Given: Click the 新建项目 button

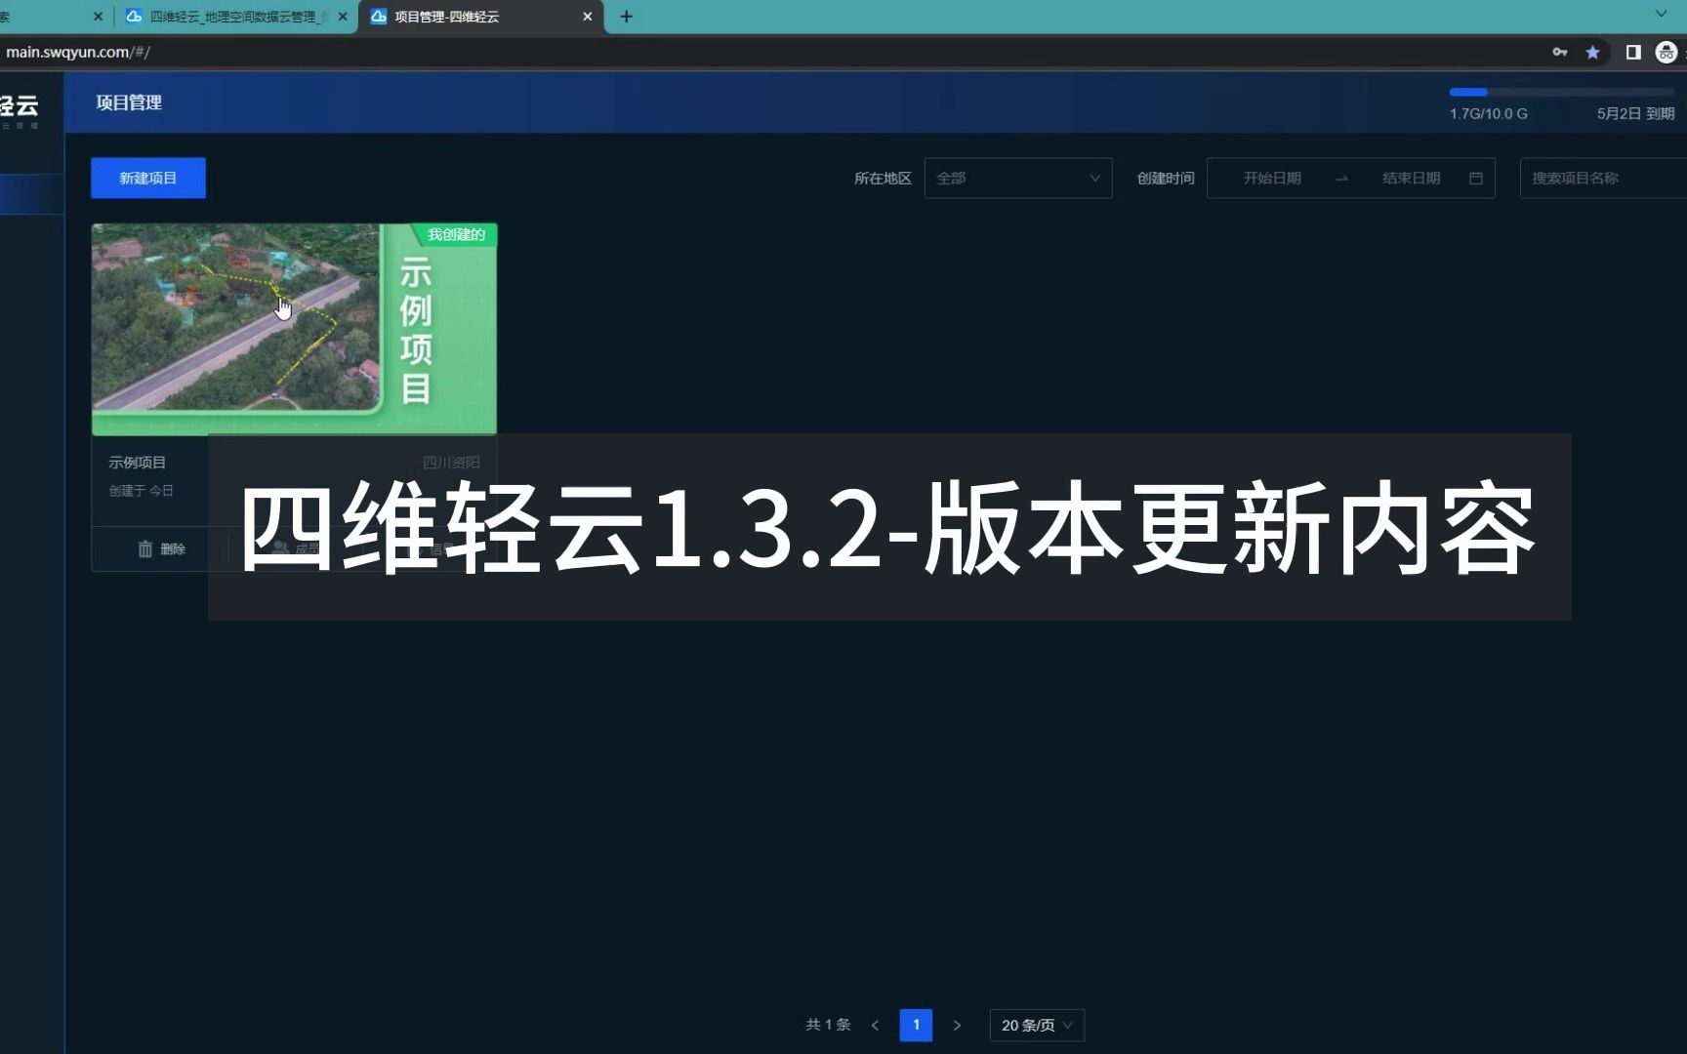Looking at the screenshot, I should coord(148,178).
